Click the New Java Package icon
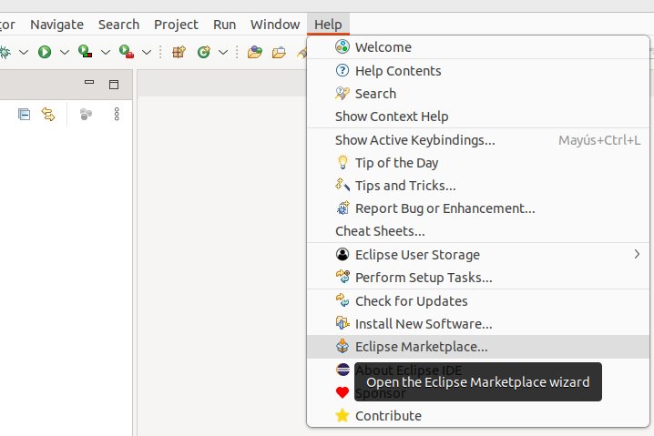The image size is (654, 436). tap(179, 52)
